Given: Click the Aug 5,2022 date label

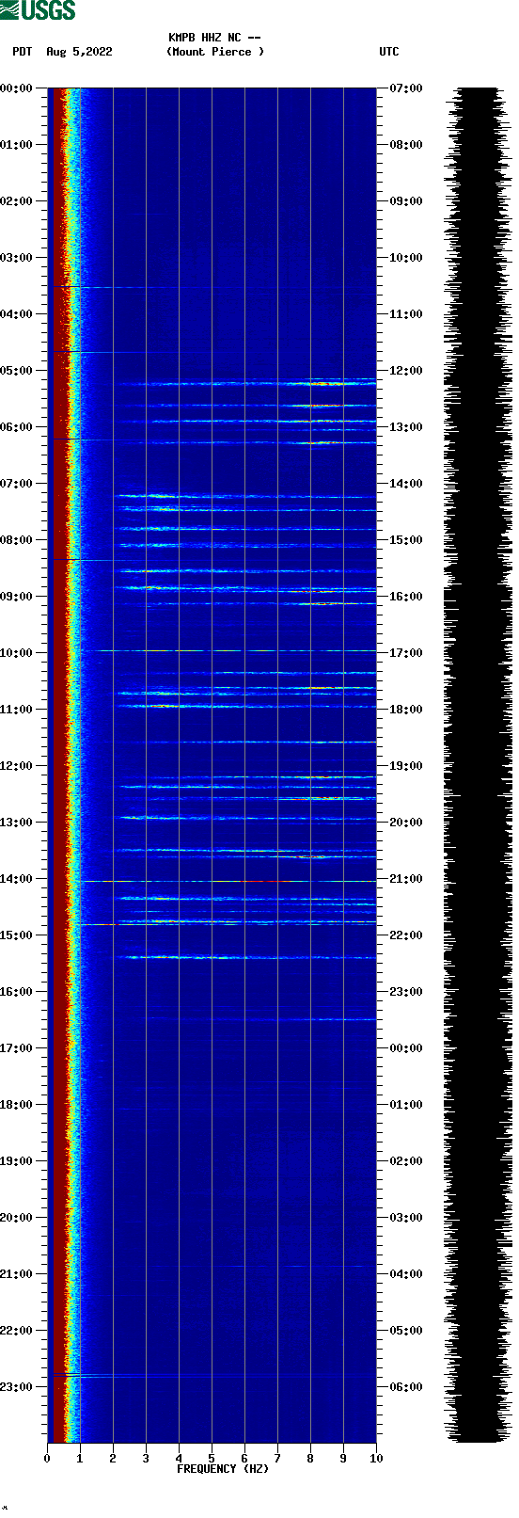Looking at the screenshot, I should [79, 52].
